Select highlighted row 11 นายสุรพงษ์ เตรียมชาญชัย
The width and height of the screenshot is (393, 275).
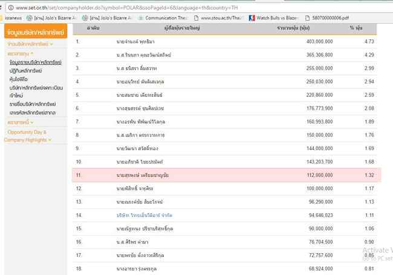[x=228, y=175]
